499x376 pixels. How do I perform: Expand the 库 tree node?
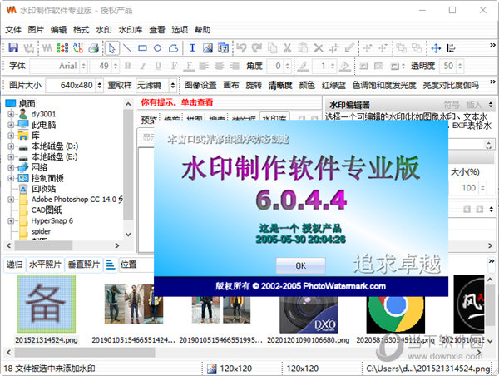11,136
